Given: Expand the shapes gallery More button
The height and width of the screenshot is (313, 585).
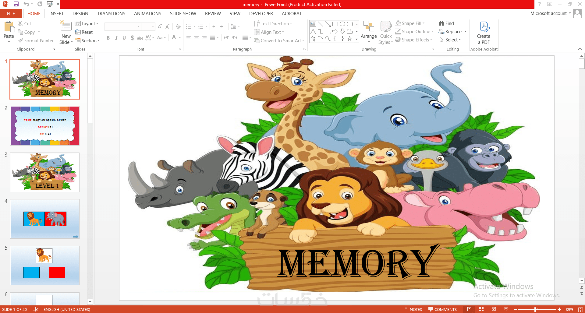Looking at the screenshot, I should tap(356, 39).
